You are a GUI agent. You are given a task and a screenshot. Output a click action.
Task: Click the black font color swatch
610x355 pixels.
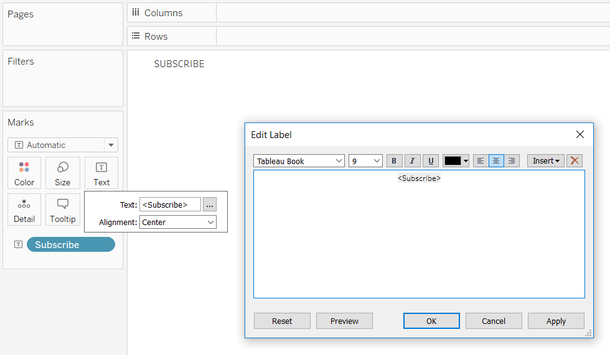[453, 161]
